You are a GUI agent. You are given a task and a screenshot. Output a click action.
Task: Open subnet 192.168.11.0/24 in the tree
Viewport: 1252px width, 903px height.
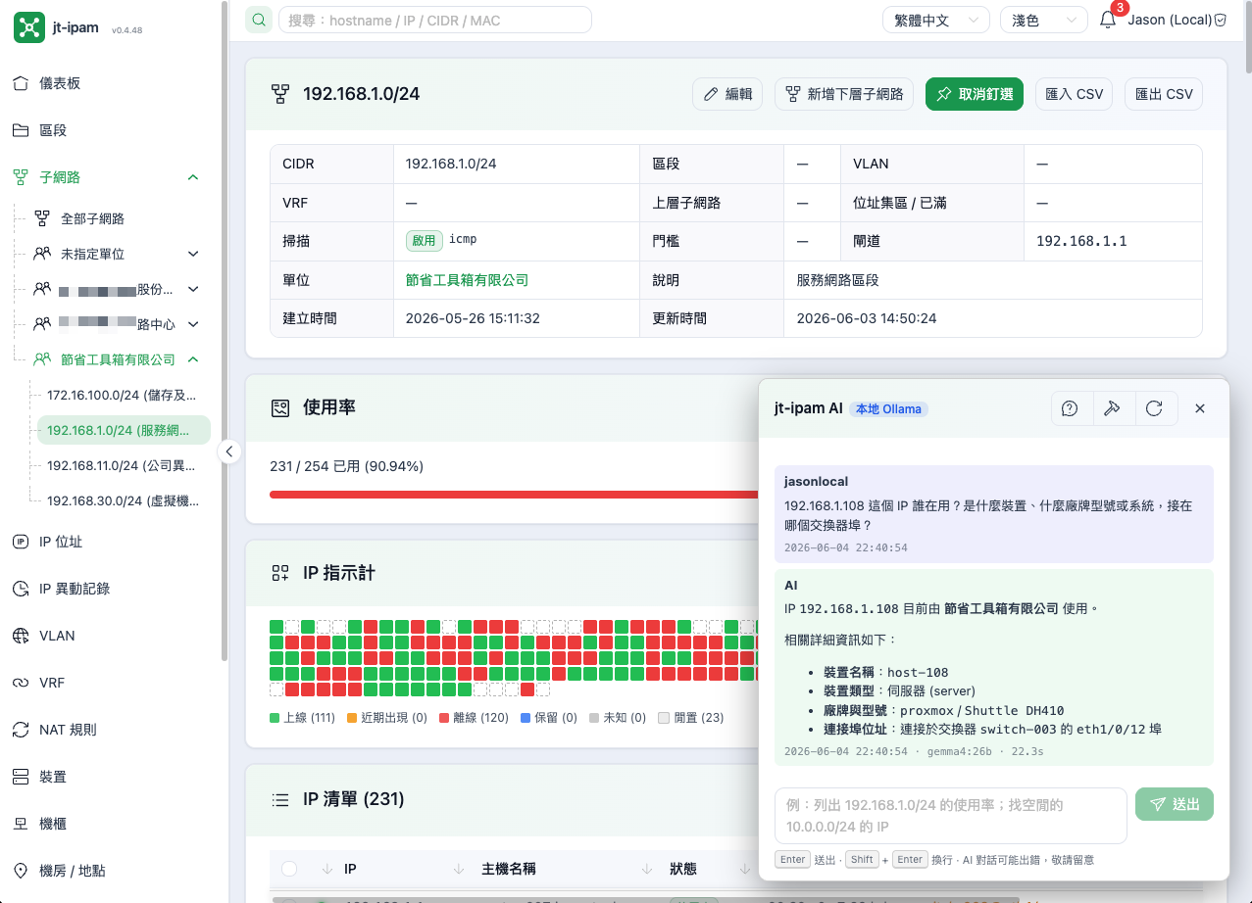[122, 465]
